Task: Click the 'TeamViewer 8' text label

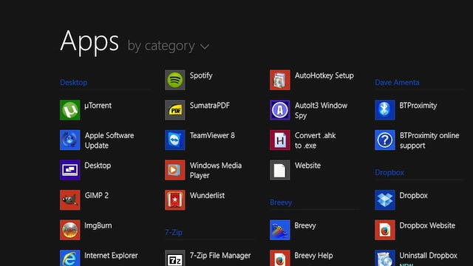Action: 212,135
